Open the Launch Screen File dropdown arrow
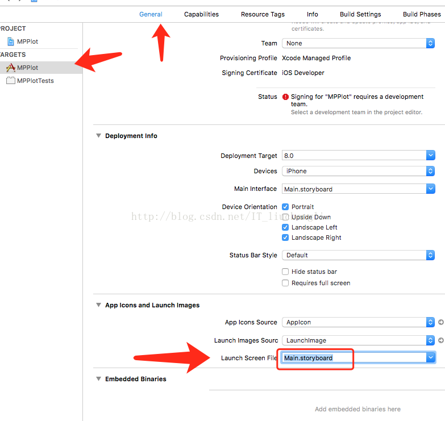The image size is (445, 421). point(431,358)
